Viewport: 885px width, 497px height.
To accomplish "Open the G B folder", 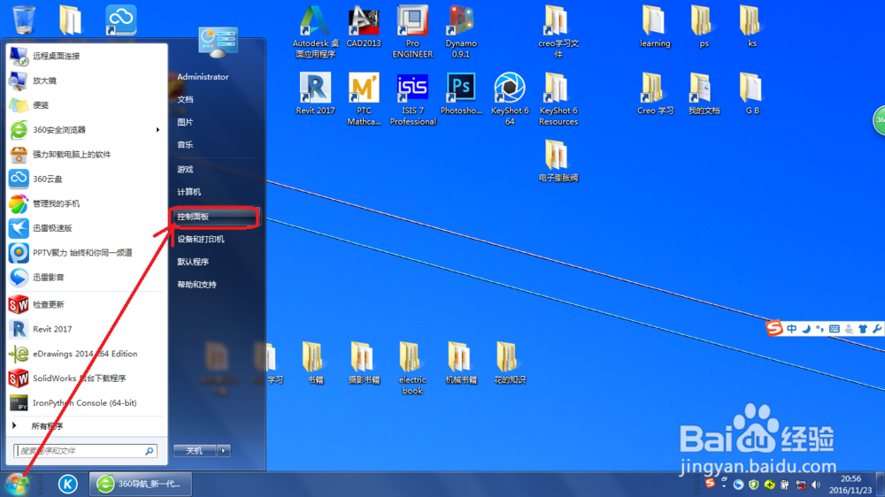I will [x=751, y=94].
